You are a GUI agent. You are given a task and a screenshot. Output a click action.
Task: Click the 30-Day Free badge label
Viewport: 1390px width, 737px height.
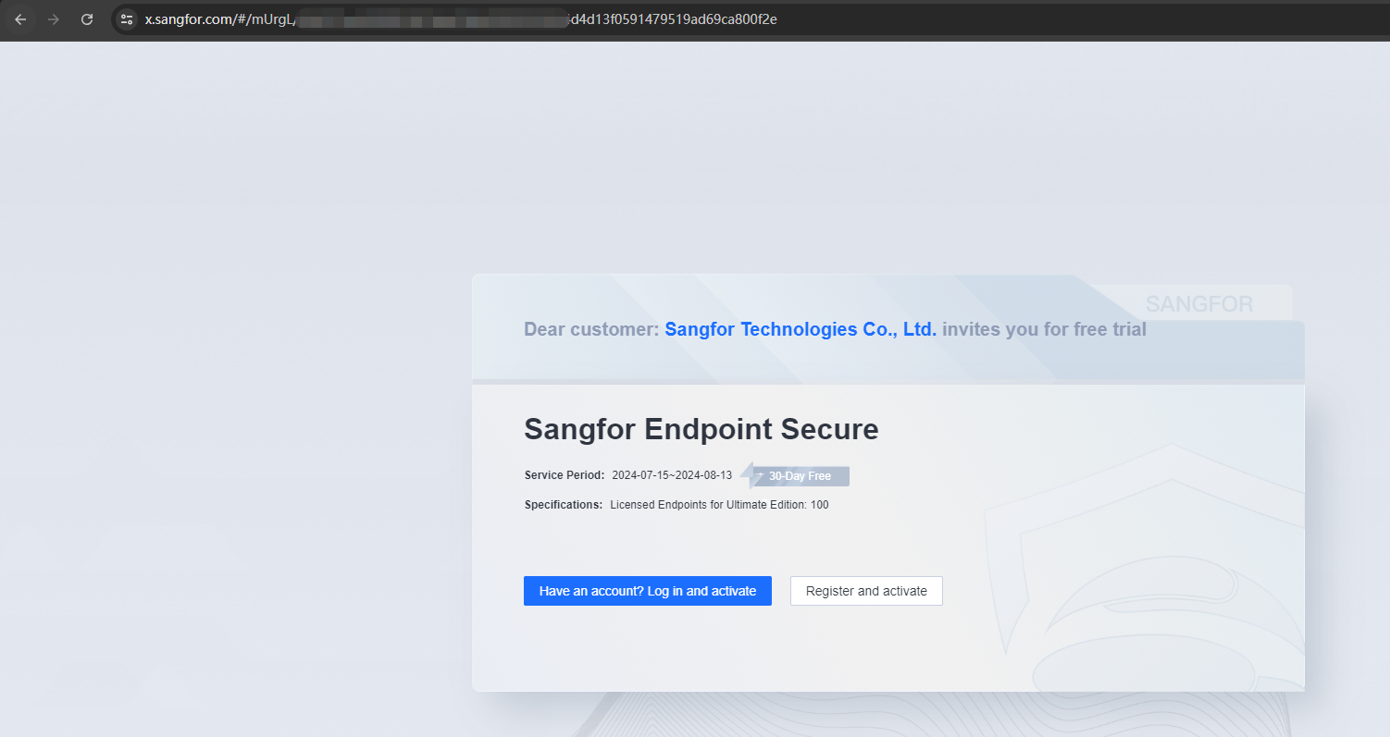[x=800, y=476]
